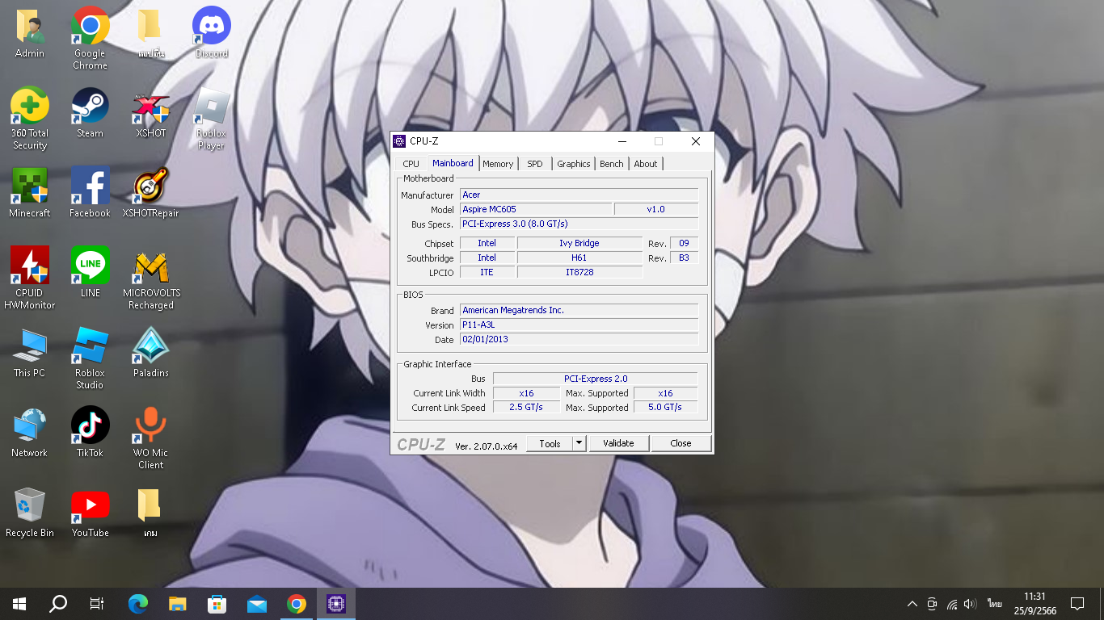This screenshot has height=620, width=1104.
Task: Click the Chrome taskbar icon
Action: click(x=297, y=604)
